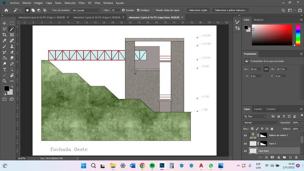Toggle the Suavizar checkbox
Screen dimensions: 304x171
click(123, 10)
